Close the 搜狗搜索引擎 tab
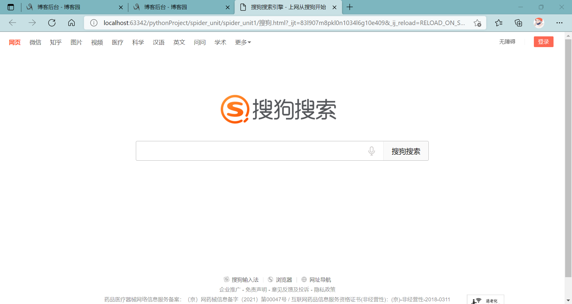Viewport: 572px width, 304px height. 335,7
